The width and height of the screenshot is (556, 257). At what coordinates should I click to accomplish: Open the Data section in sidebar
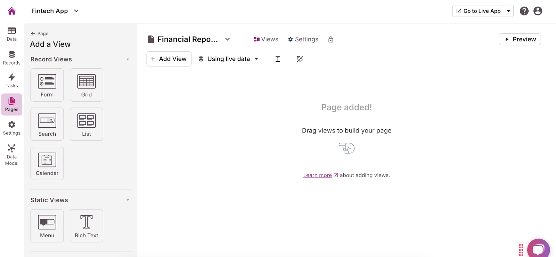11,34
